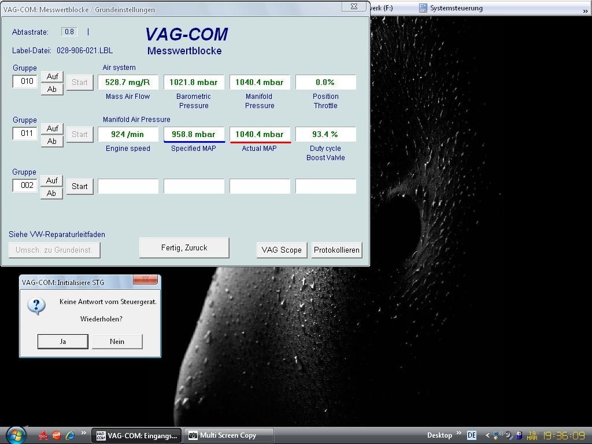Open Internet Explorer from quick launch
This screenshot has height=444, width=592.
pyautogui.click(x=70, y=435)
